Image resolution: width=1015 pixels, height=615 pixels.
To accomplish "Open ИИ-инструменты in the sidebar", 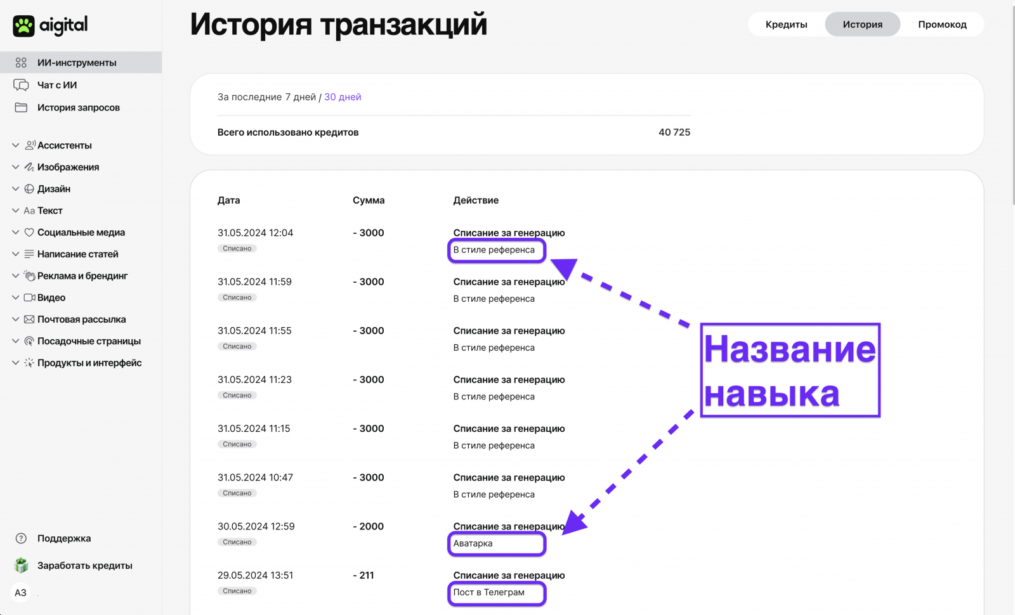I will coord(81,63).
